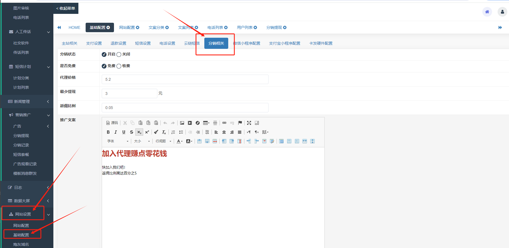This screenshot has width=509, height=248.
Task: Open the language dropdown in editor toolbar
Action: [x=265, y=132]
